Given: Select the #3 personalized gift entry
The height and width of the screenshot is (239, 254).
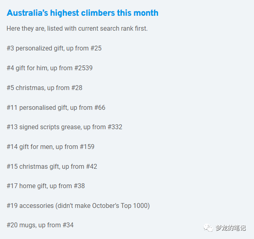Looking at the screenshot, I should click(54, 48).
